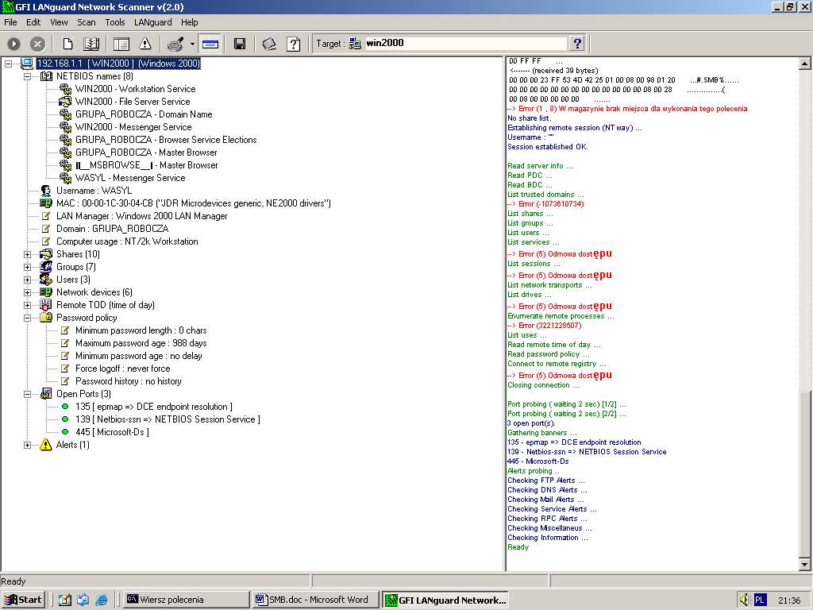Open the File menu
This screenshot has width=813, height=610.
(x=10, y=22)
